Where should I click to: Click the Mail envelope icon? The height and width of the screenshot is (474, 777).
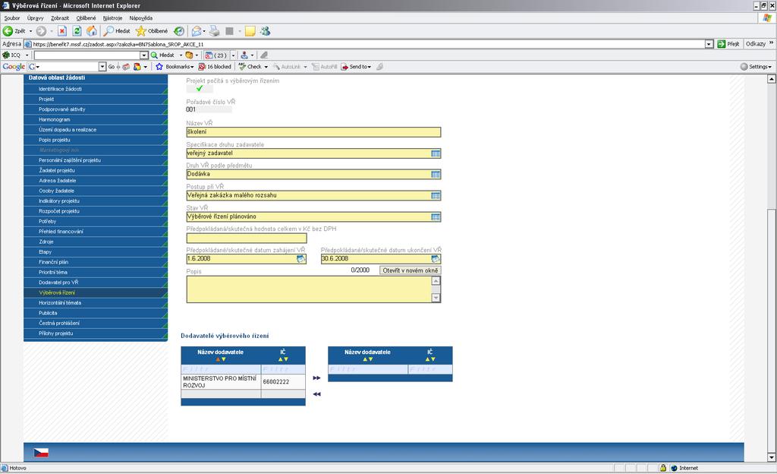point(197,31)
